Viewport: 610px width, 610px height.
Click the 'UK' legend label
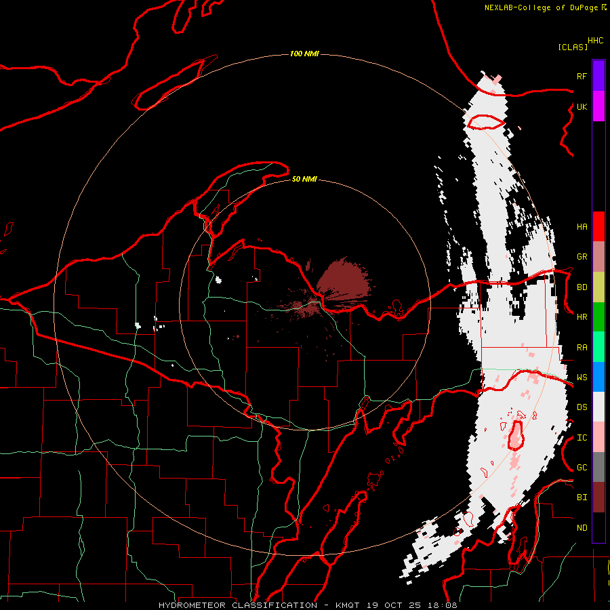click(582, 106)
